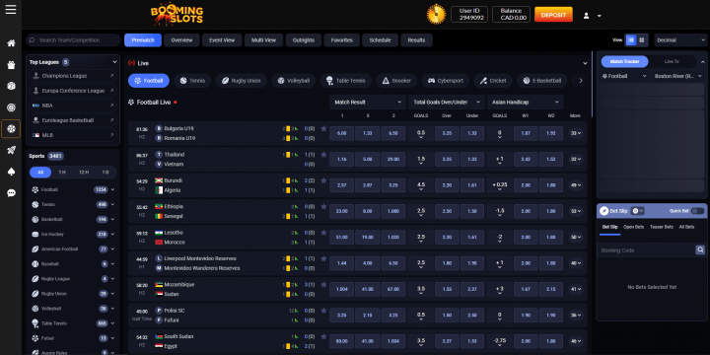Open Total Goals Over/Under dropdown
710x355 pixels.
point(447,103)
